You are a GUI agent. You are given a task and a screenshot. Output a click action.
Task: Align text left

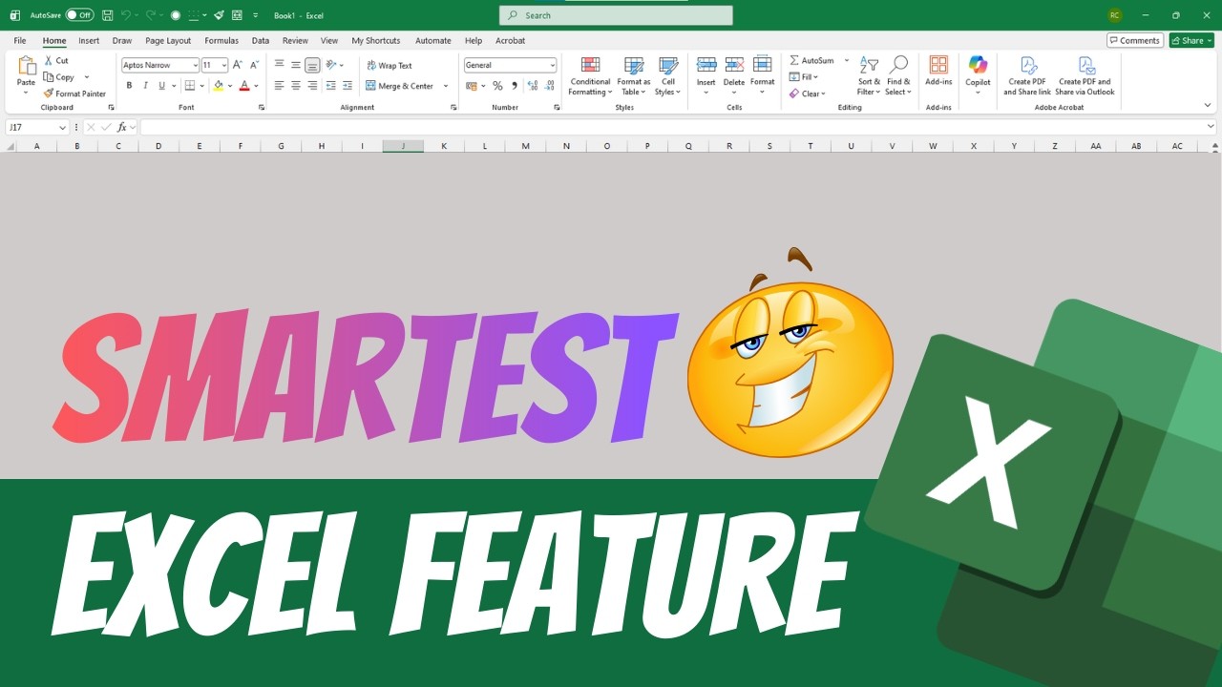point(279,86)
